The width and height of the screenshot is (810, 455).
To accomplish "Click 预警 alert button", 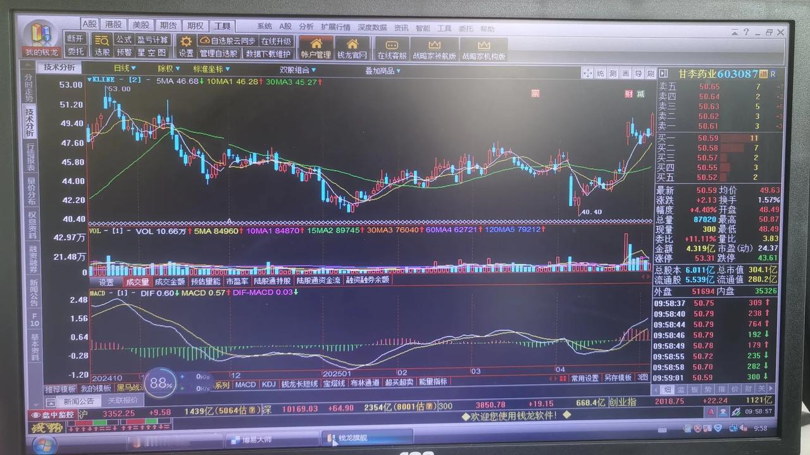I will 124,52.
